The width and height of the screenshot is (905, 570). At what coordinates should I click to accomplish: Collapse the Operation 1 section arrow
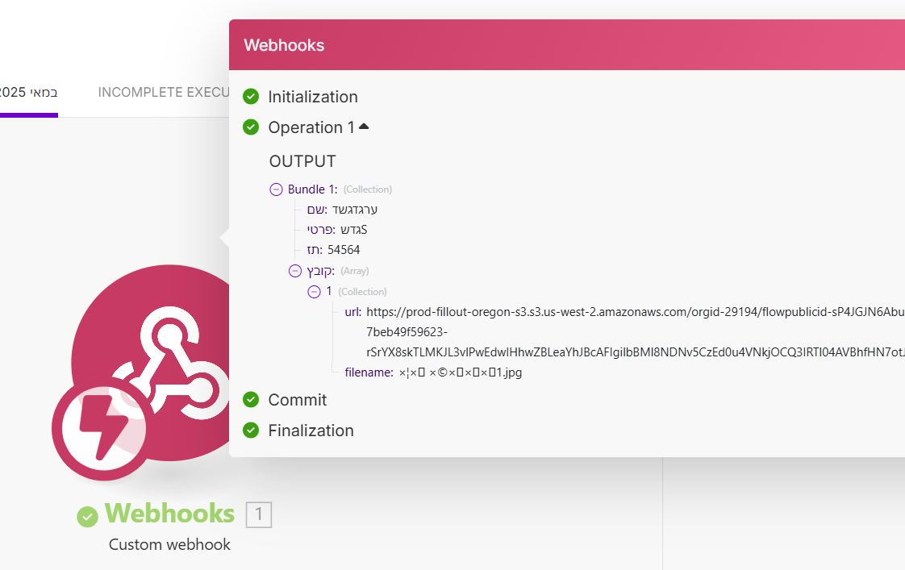(364, 127)
